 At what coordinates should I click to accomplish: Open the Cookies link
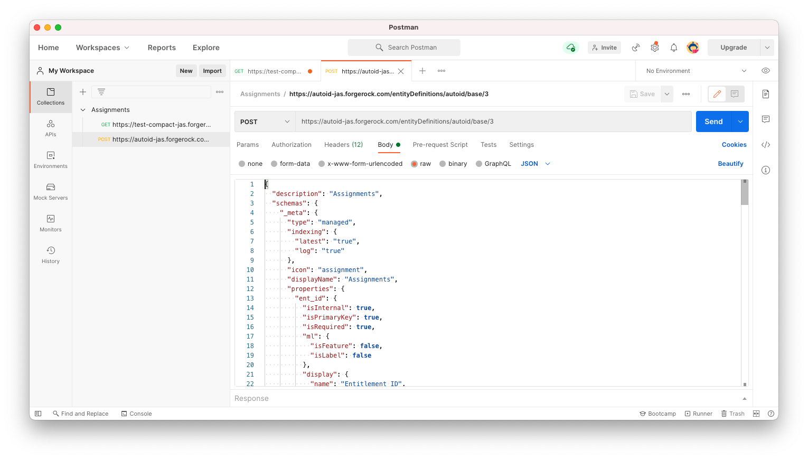pyautogui.click(x=734, y=145)
